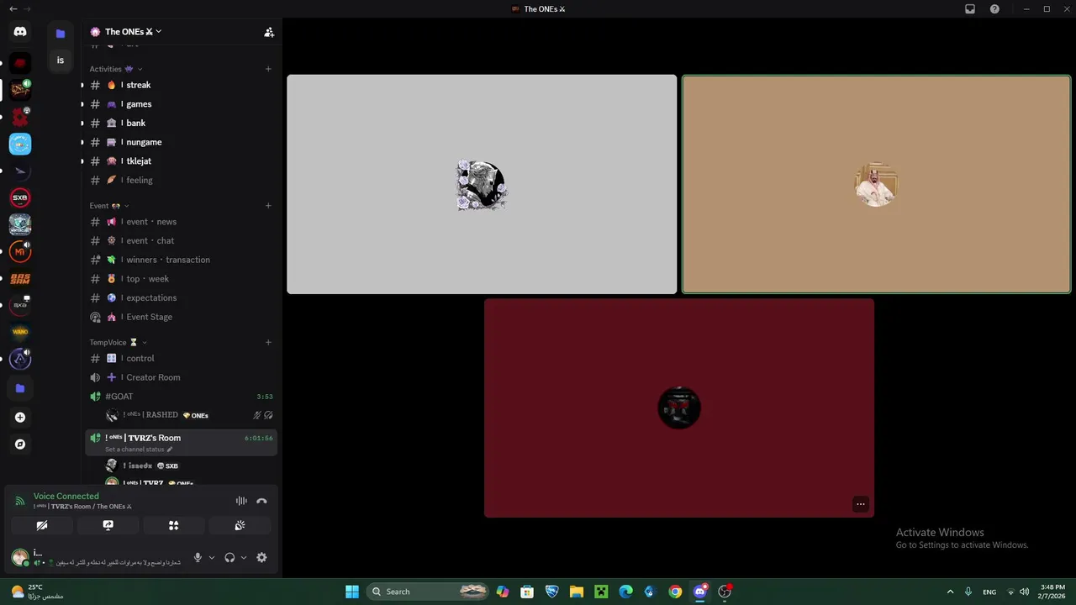Disconnect from voice with hang-up icon
This screenshot has height=605, width=1076.
click(x=261, y=501)
